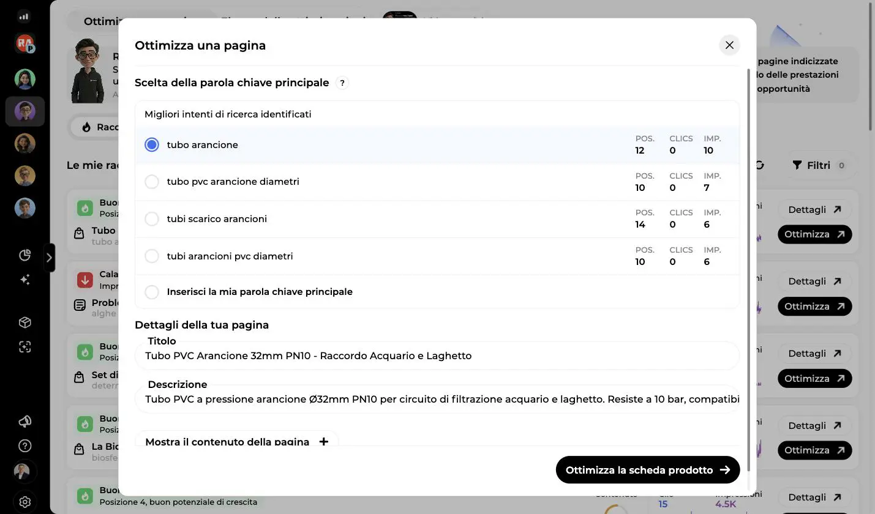This screenshot has width=875, height=514.
Task: Click Ottimizza on the Set di card
Action: click(814, 379)
